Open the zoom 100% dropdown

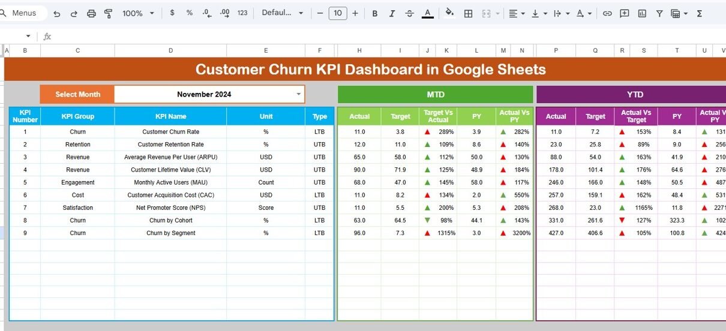(139, 13)
